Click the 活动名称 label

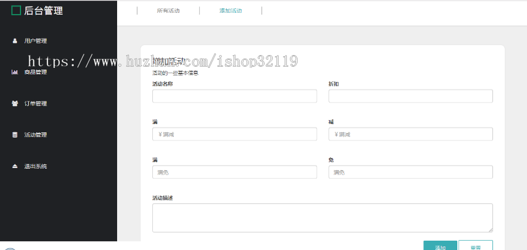tap(163, 84)
